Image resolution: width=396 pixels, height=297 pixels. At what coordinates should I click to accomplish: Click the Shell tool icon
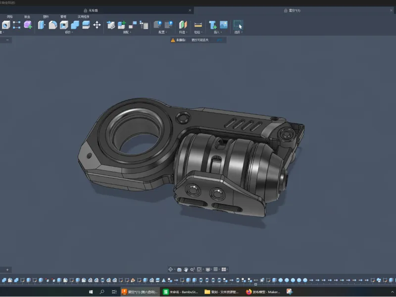[x=64, y=25]
